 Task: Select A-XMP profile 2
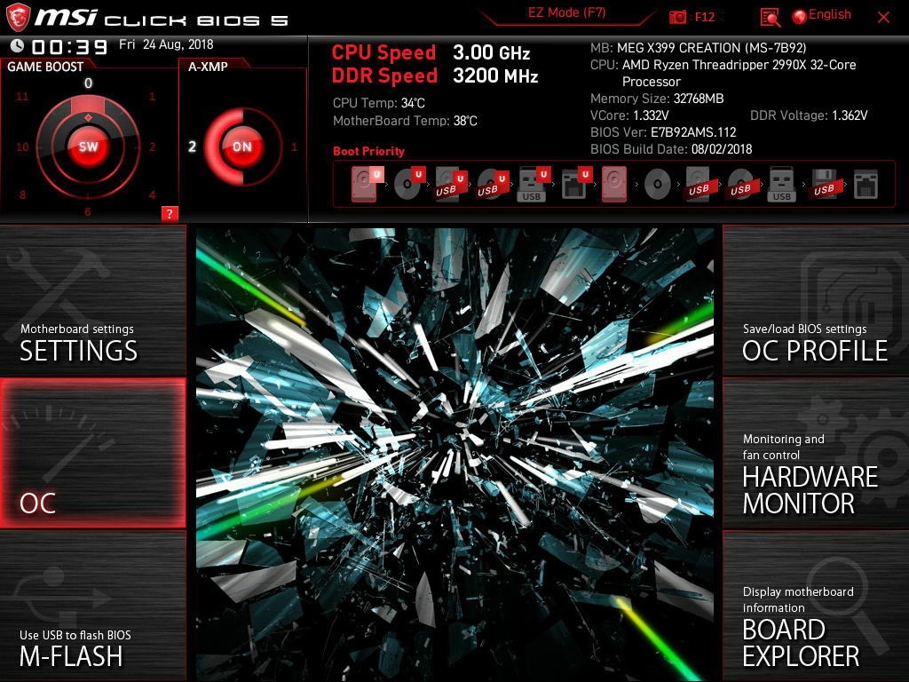pyautogui.click(x=192, y=147)
